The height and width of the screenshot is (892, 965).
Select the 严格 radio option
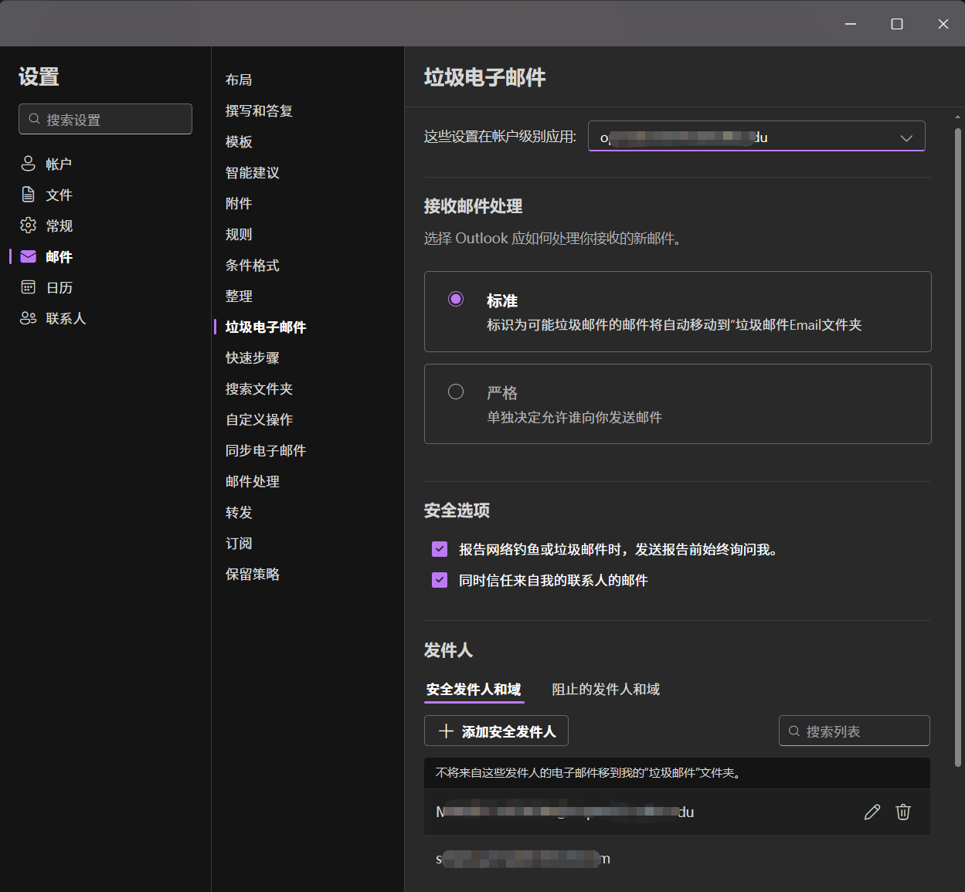click(x=456, y=392)
